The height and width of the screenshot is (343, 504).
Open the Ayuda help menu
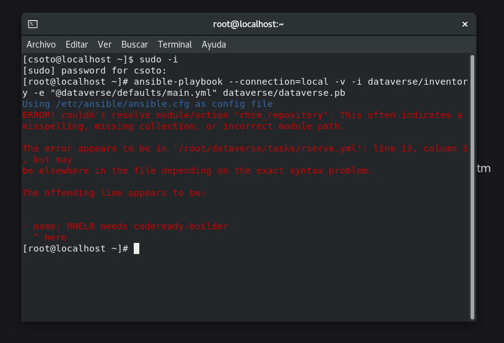click(x=214, y=44)
